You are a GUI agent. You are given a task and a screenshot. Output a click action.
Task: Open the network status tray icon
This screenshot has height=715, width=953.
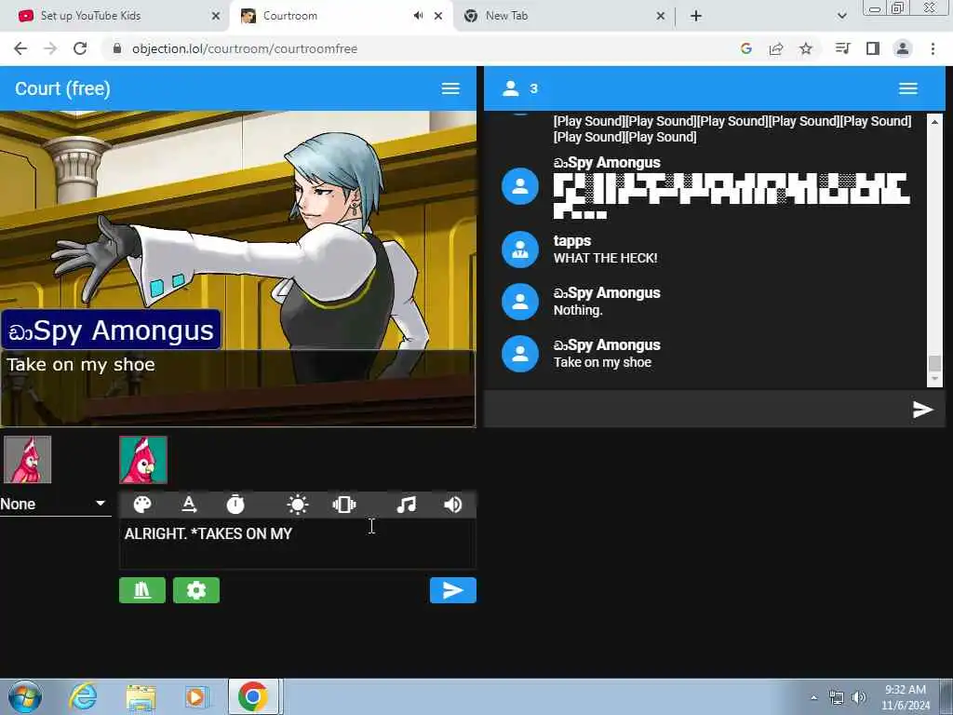tap(837, 698)
